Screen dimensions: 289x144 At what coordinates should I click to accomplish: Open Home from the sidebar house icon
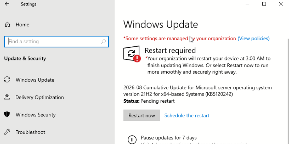pos(8,25)
